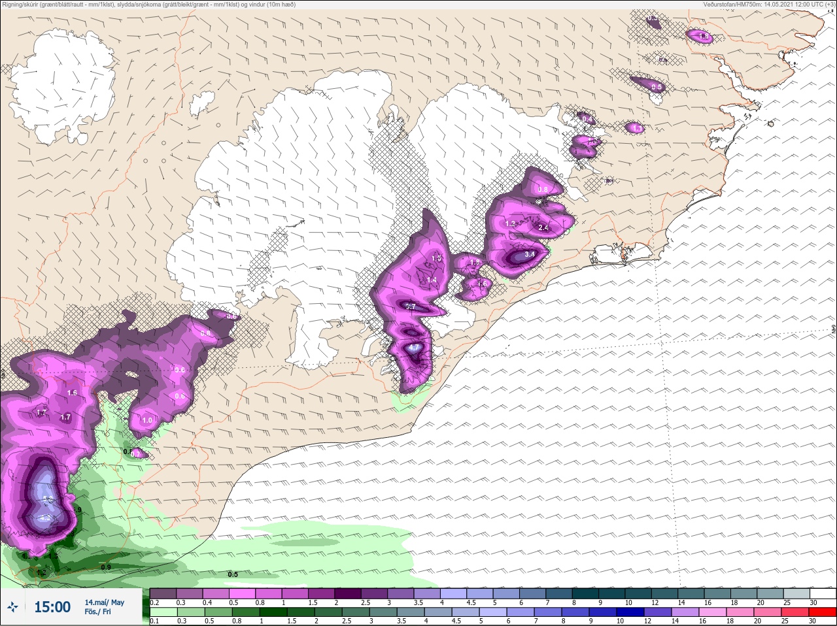
Task: Click the 2.4 precipitation value on the map
Action: (543, 227)
